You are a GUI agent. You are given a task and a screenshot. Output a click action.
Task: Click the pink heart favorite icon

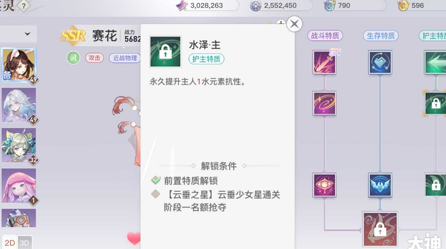(134, 238)
